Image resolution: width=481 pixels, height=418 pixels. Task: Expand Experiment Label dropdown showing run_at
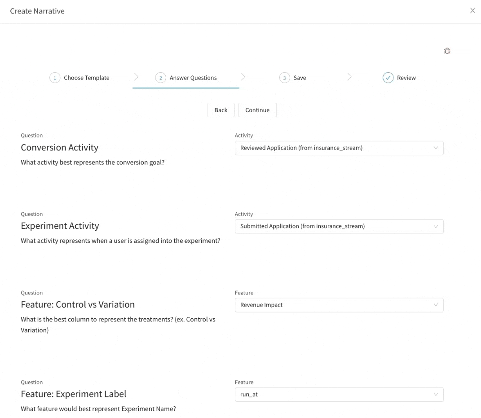339,395
